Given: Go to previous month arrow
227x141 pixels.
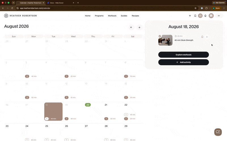Looking at the screenshot, I should coord(131,27).
